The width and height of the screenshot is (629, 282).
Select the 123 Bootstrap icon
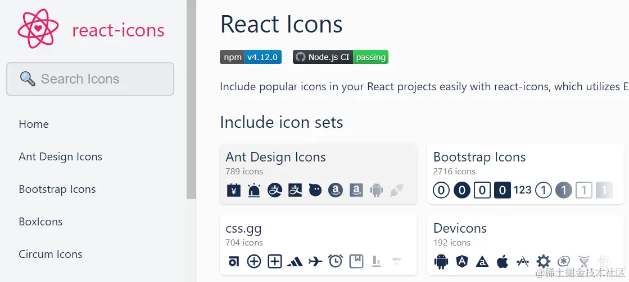523,190
